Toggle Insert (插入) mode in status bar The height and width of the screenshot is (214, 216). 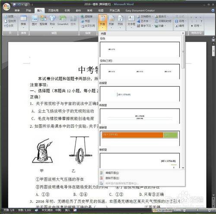pos(67,210)
